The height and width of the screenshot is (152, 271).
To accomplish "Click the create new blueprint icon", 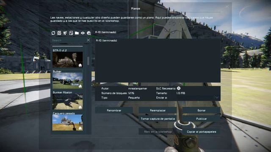I will [71, 33].
